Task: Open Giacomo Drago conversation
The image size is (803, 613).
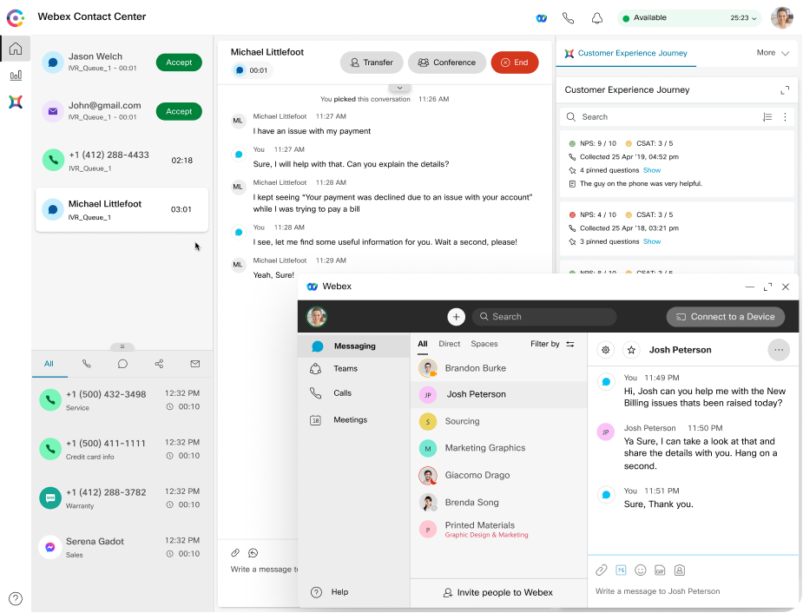Action: pos(498,475)
